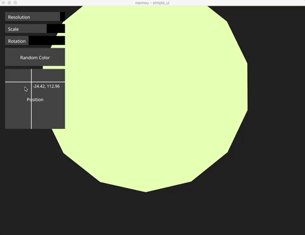Click the nannou - simple_ui window title
Viewport: 305px width, 235px height.
coord(152,3)
